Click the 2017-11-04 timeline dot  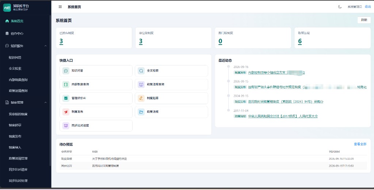229,110
